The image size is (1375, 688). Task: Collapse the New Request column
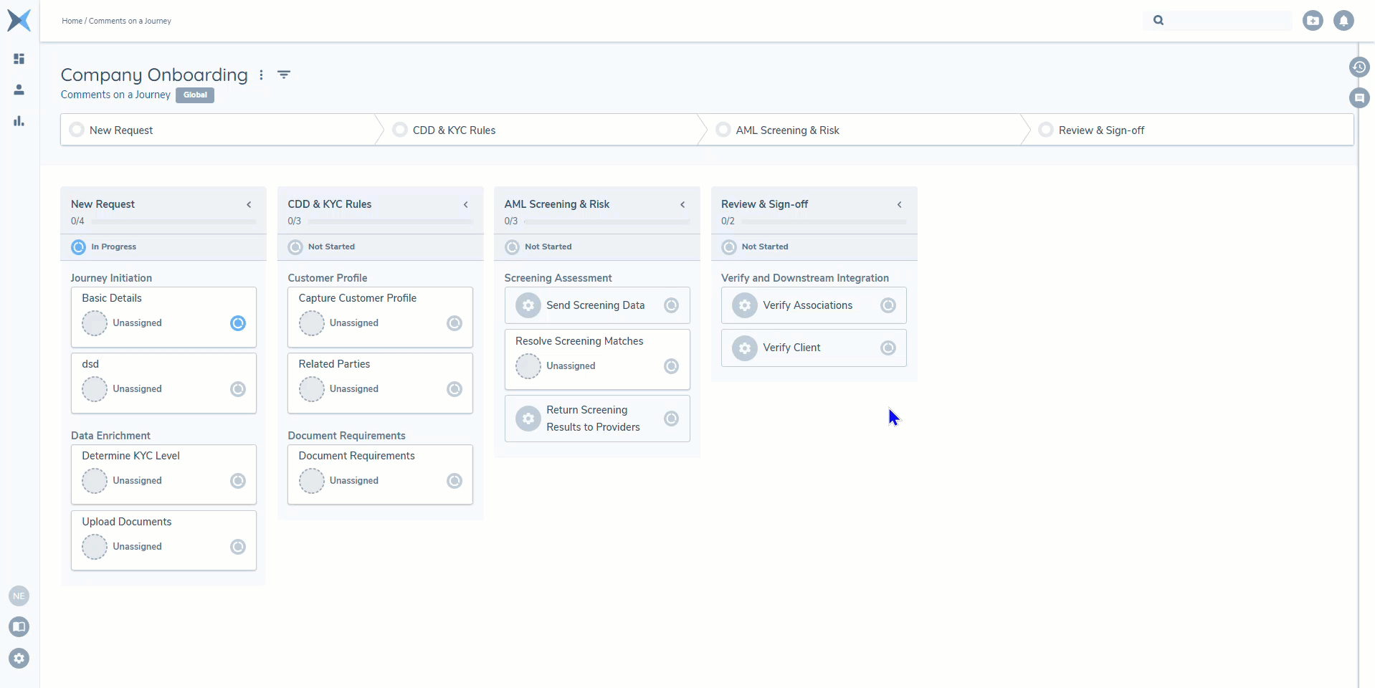(x=249, y=205)
